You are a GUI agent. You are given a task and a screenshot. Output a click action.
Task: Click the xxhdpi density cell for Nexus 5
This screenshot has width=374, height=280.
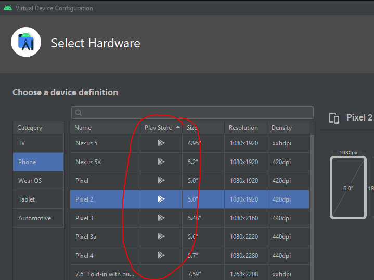click(x=288, y=143)
